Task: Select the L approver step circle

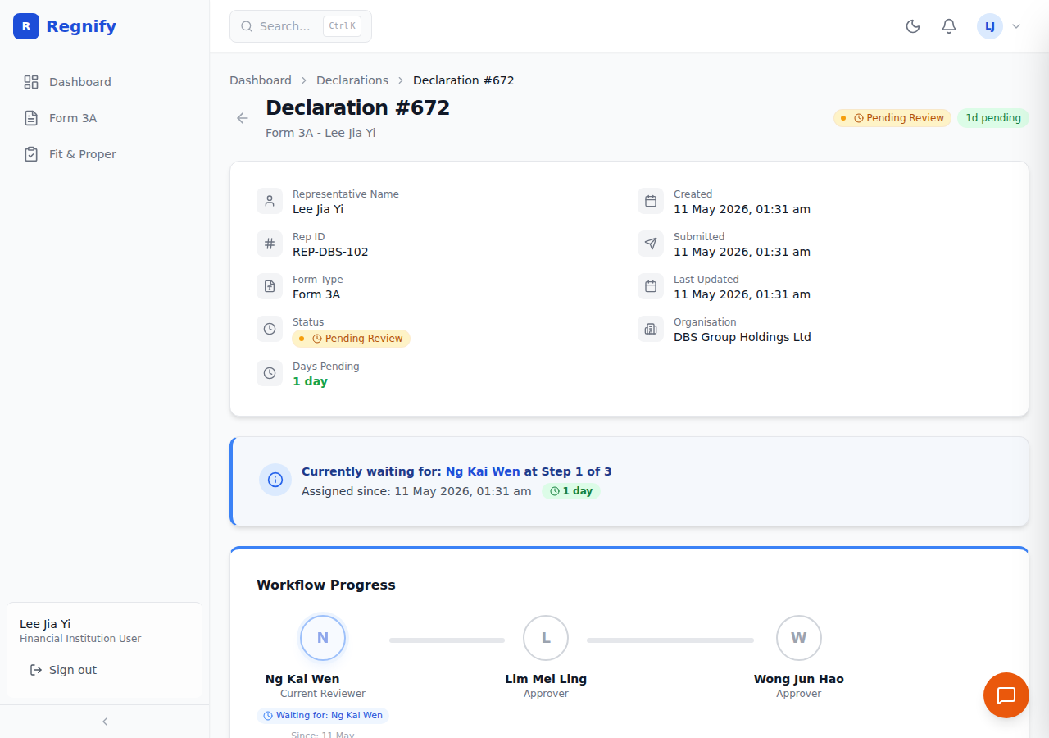Action: pyautogui.click(x=546, y=638)
